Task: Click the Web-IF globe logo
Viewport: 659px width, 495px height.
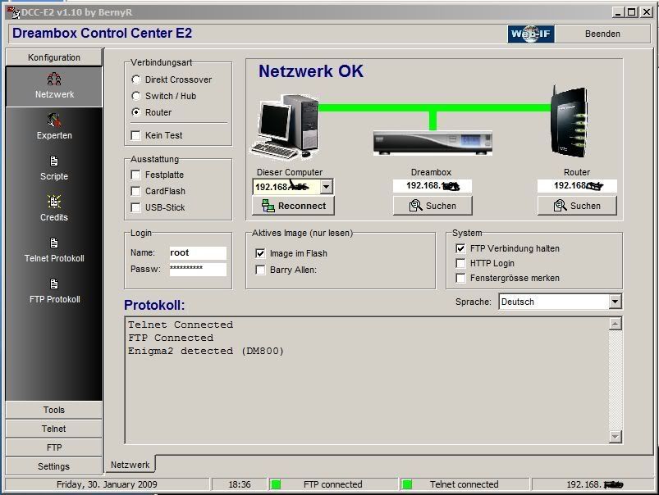Action: coord(531,34)
